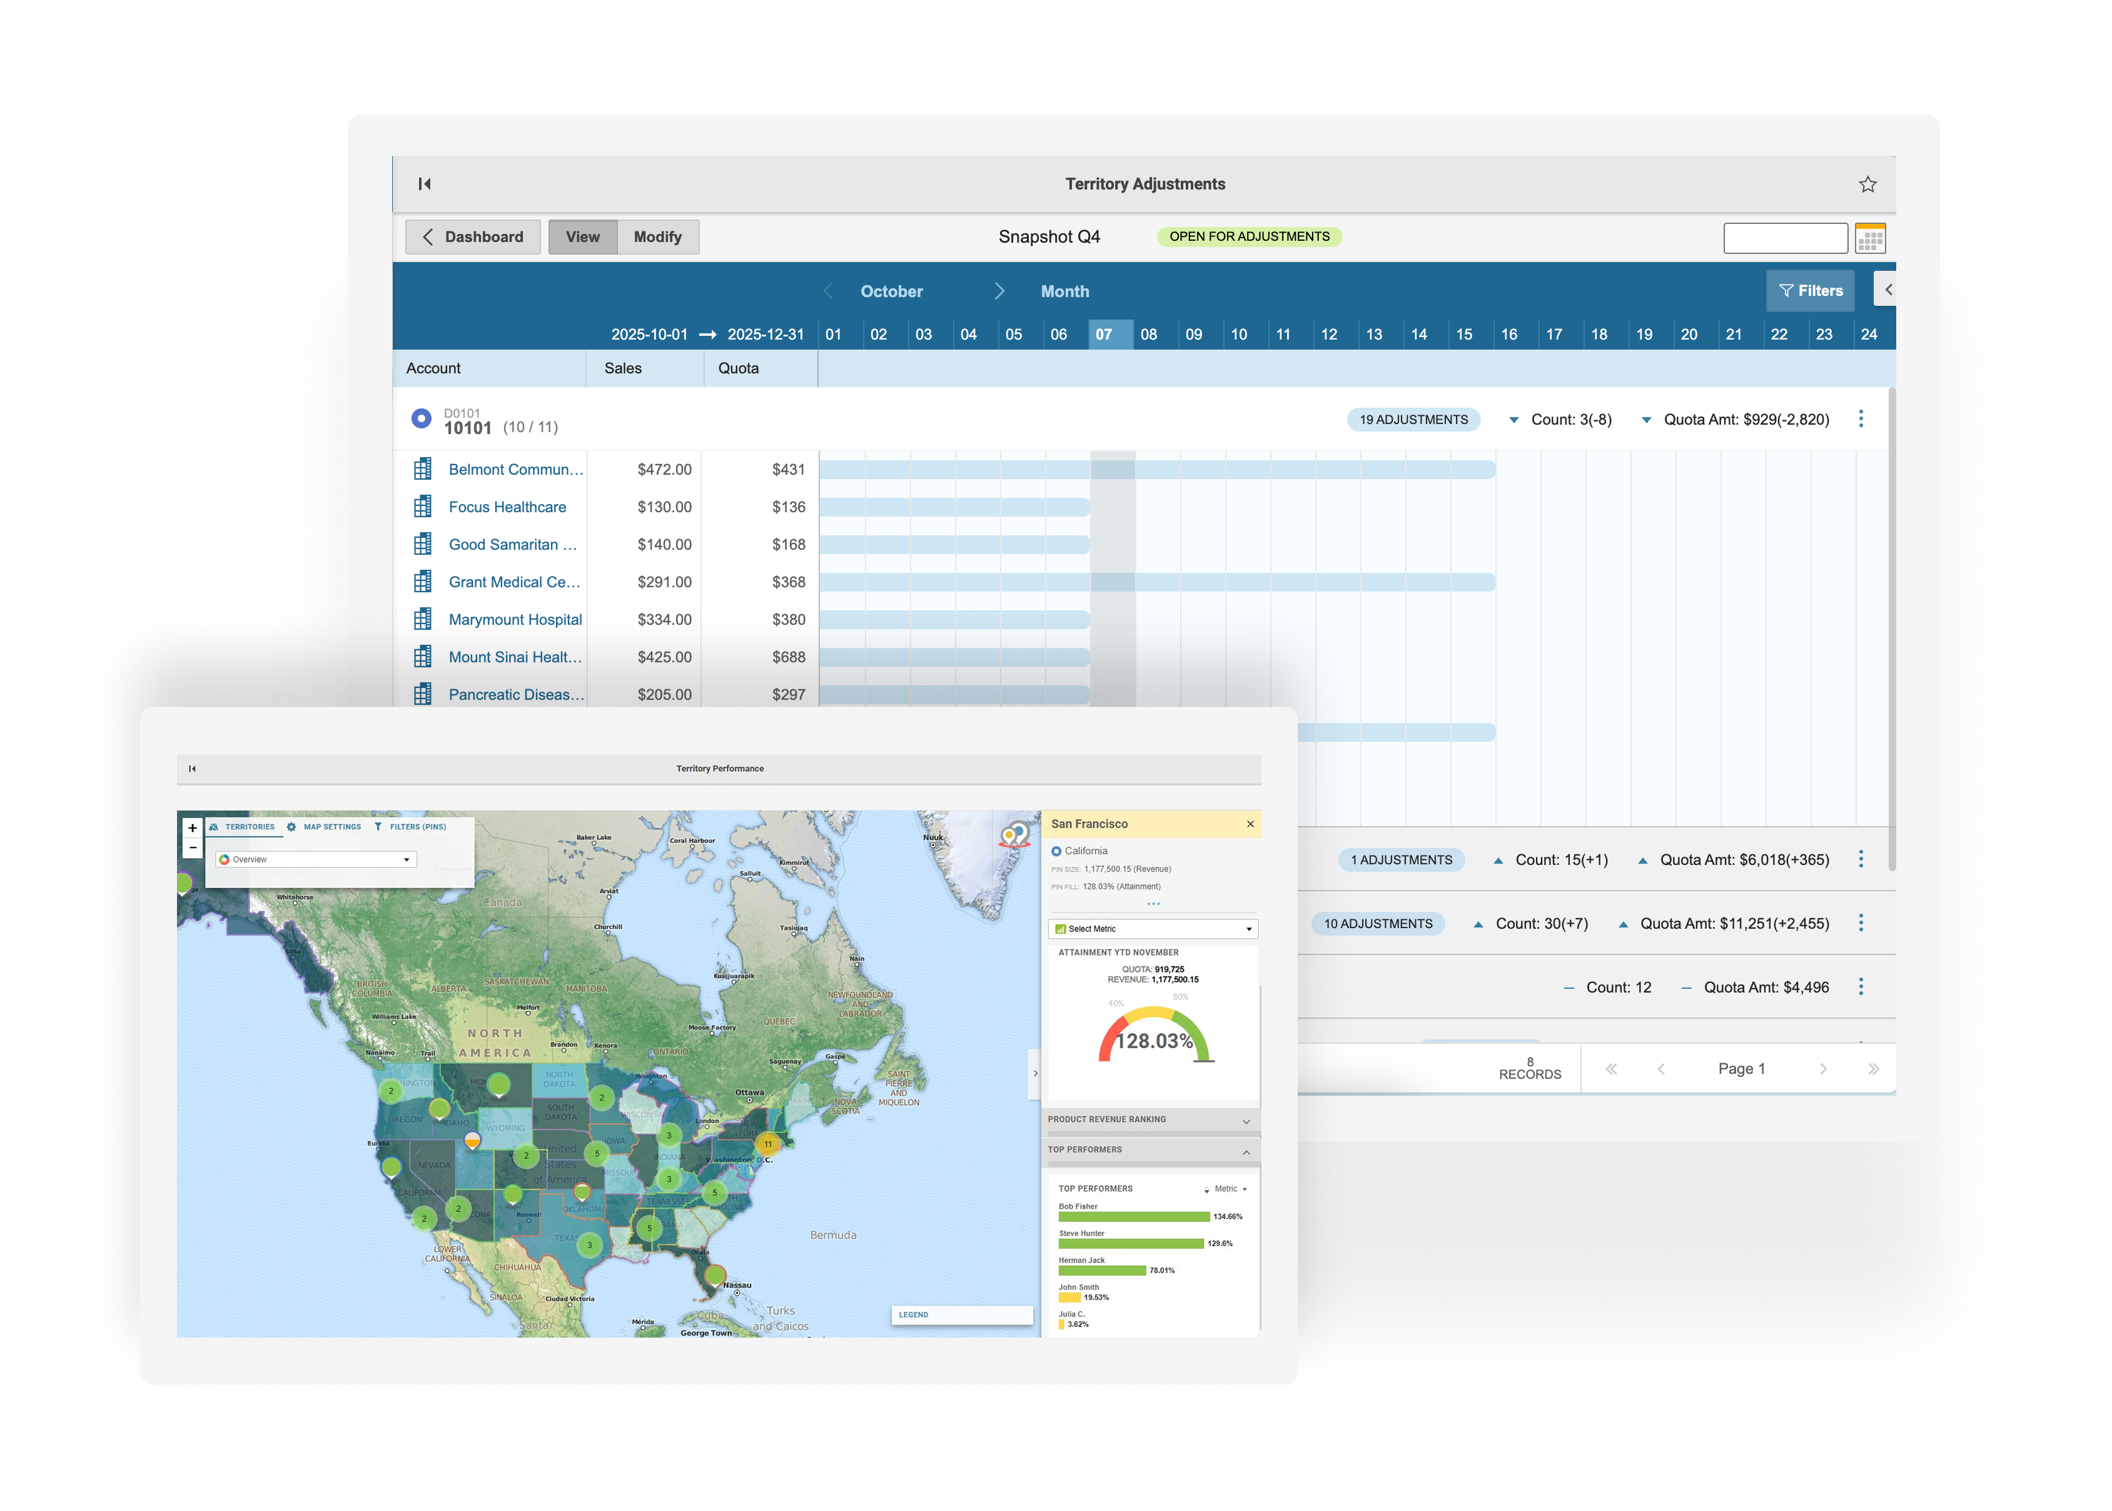Viewport: 2112px width, 1511px height.
Task: Open the Overview map dropdown
Action: click(315, 859)
